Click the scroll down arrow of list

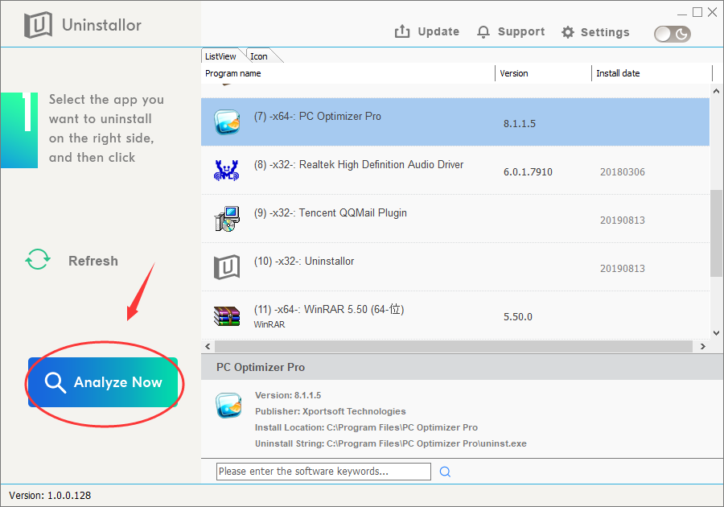(x=716, y=333)
